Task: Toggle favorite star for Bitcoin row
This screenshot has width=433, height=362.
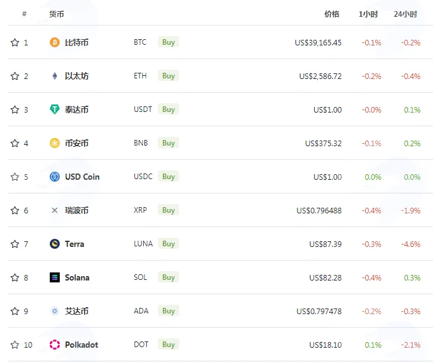Action: click(x=15, y=42)
